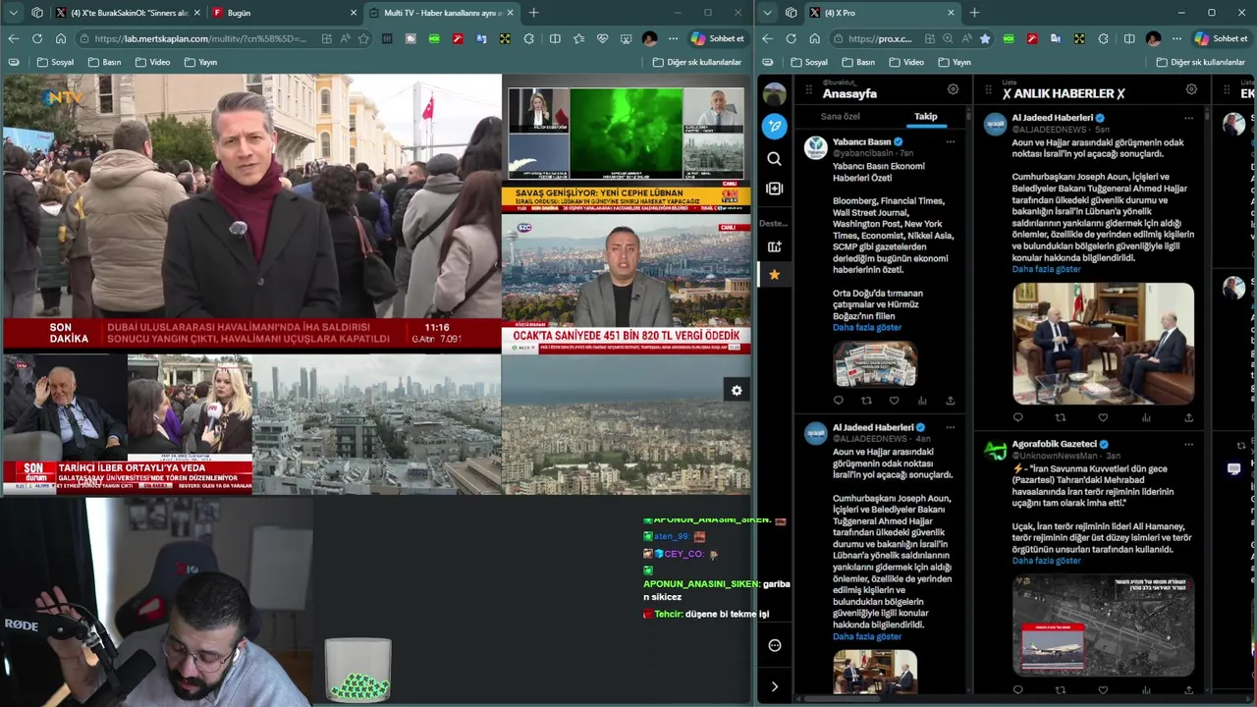Reload the Multi TV page
Screen dimensions: 1257x707
36,38
